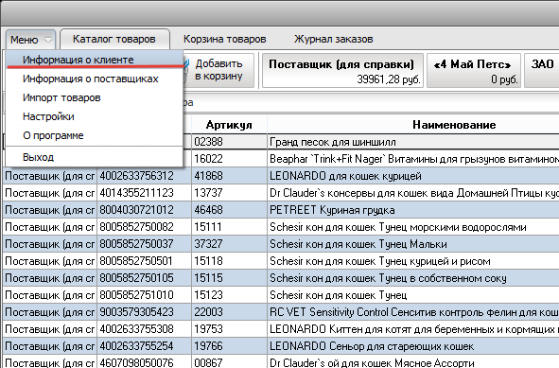Click article cell 22003
559x368 pixels.
(x=229, y=312)
